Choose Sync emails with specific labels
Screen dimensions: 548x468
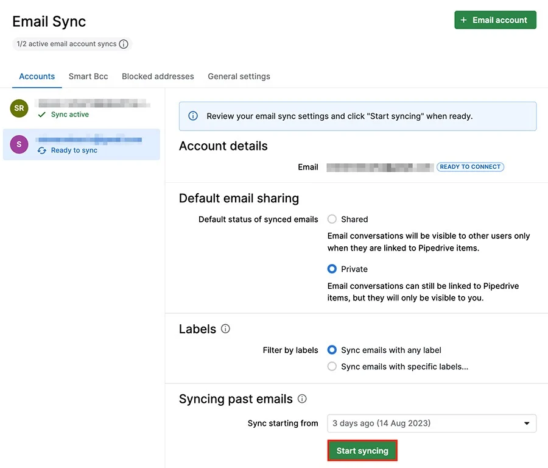tap(332, 366)
